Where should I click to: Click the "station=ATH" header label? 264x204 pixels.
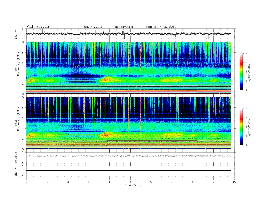click(x=124, y=27)
